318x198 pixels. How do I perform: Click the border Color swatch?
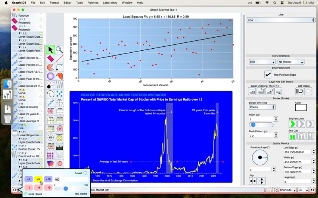click(301, 107)
